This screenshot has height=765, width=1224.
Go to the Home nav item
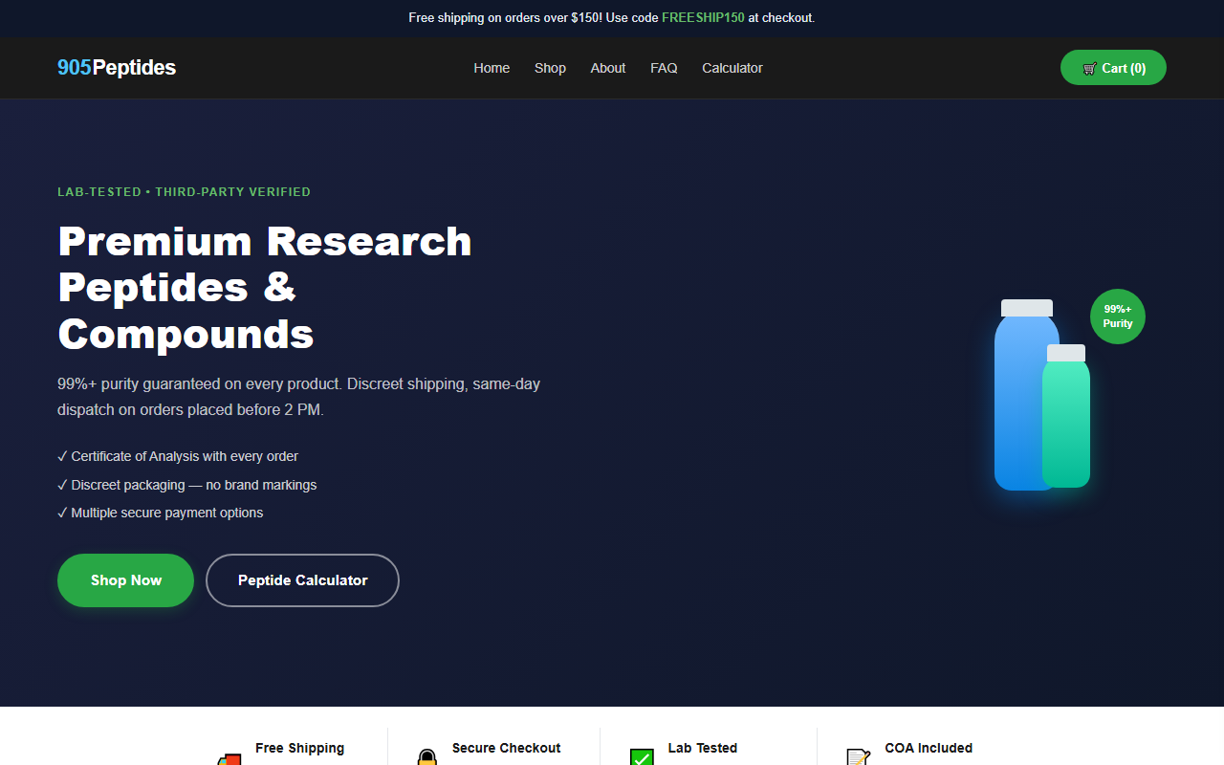pyautogui.click(x=492, y=68)
